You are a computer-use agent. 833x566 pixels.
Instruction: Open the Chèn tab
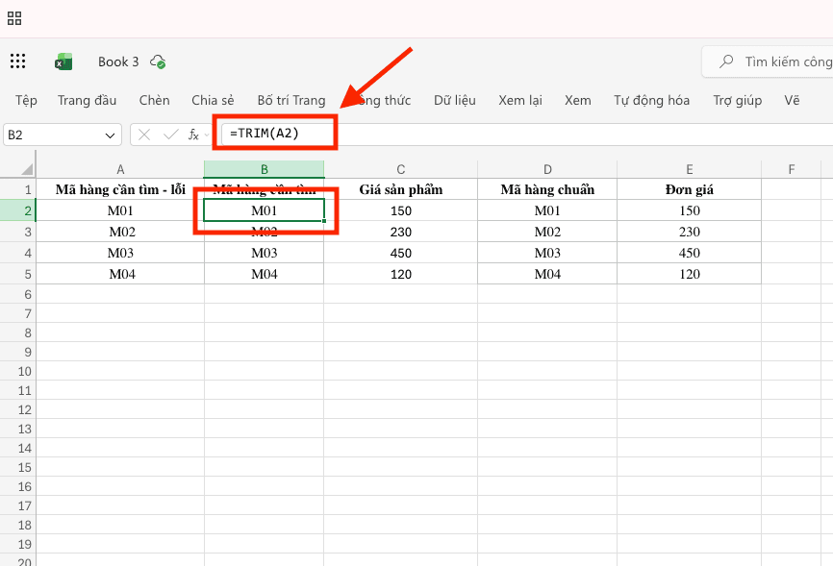click(x=155, y=100)
